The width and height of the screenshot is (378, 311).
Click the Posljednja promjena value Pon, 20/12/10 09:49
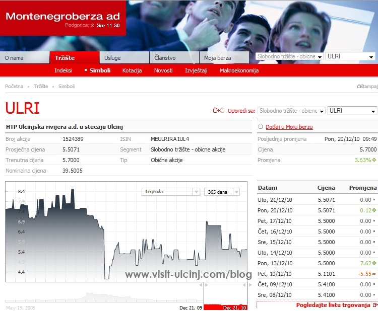coord(350,139)
